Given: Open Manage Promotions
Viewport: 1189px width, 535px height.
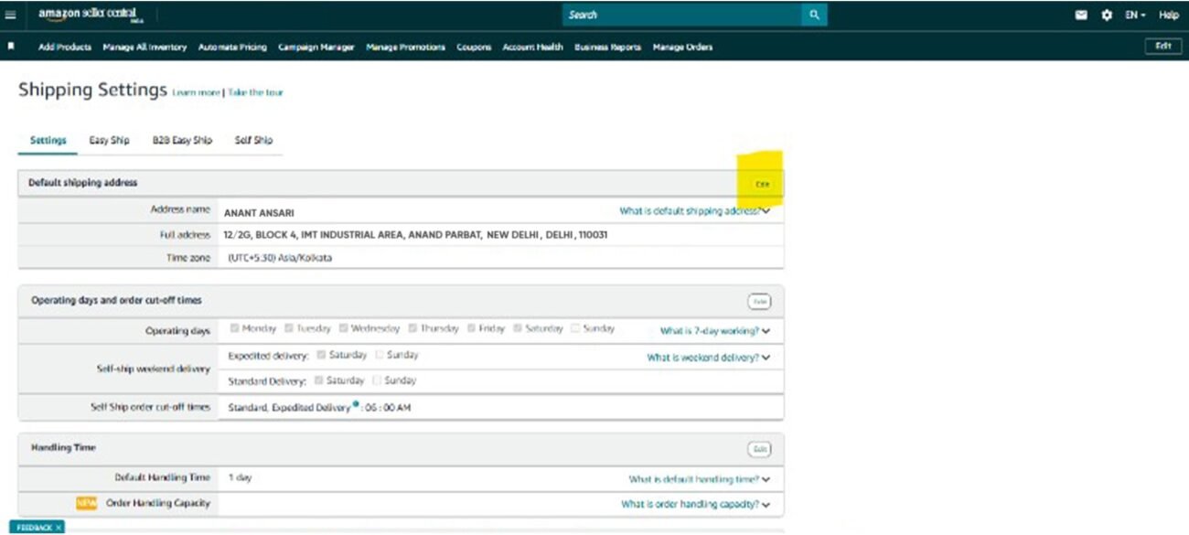Looking at the screenshot, I should [405, 48].
